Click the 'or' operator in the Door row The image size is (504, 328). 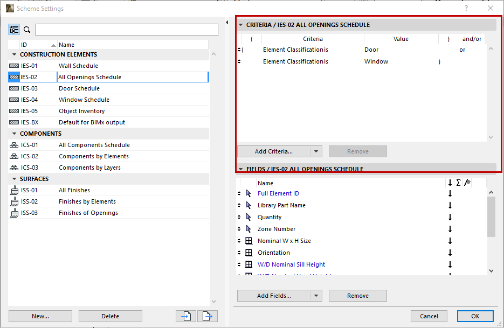tap(462, 50)
